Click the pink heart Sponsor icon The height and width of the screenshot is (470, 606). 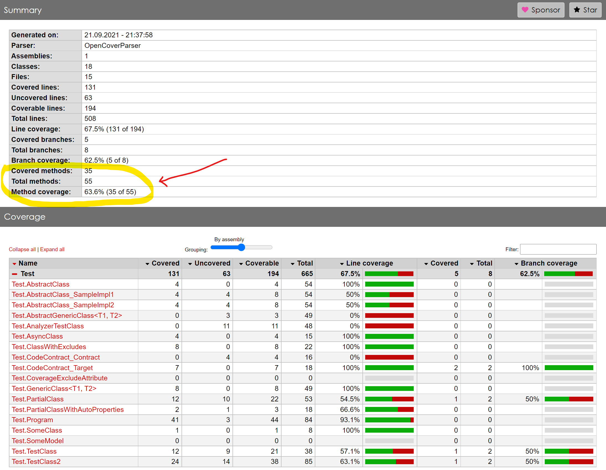click(526, 10)
